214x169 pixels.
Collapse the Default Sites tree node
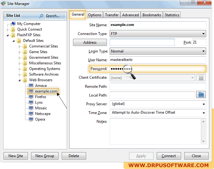[14, 41]
